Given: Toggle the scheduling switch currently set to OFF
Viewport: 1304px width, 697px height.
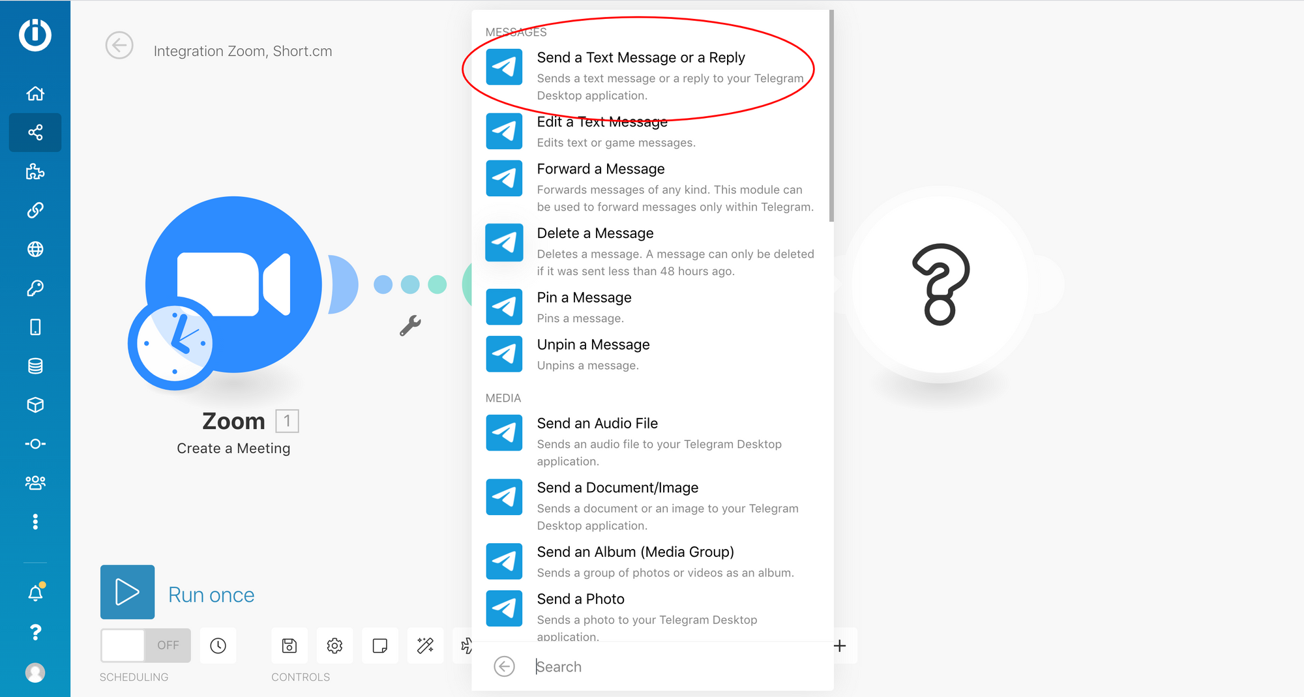Looking at the screenshot, I should (x=145, y=645).
